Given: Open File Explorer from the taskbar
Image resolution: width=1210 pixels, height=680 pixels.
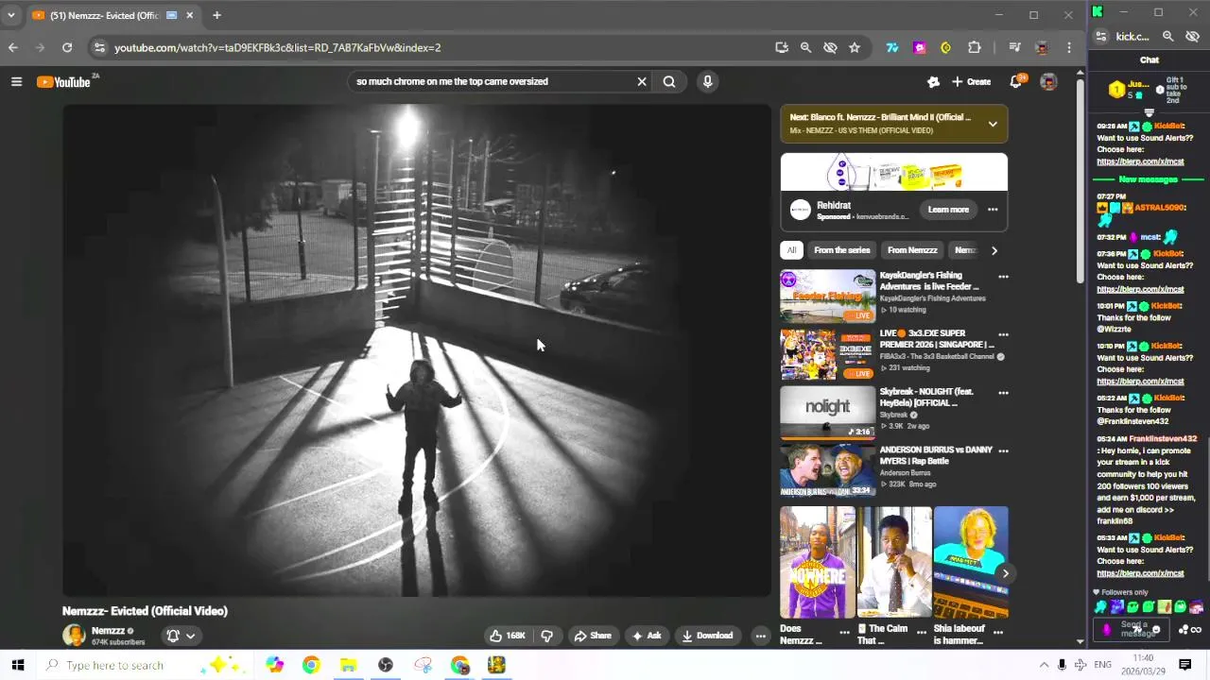Looking at the screenshot, I should tap(348, 665).
